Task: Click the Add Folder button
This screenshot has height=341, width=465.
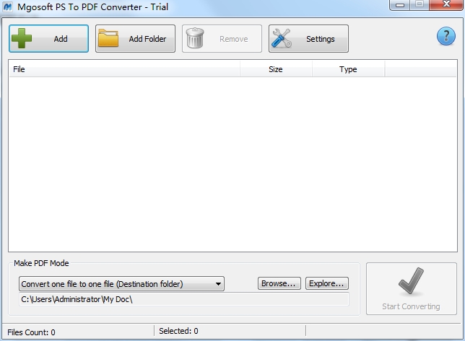Action: pyautogui.click(x=135, y=39)
